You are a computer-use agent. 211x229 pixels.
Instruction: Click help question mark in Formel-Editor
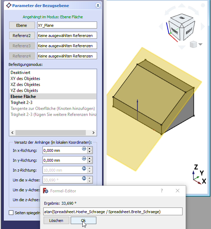pos(162,191)
